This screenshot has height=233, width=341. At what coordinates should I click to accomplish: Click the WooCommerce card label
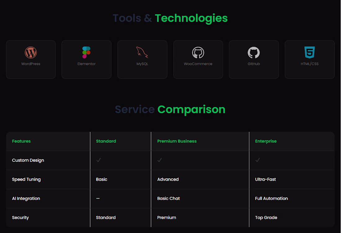[198, 64]
